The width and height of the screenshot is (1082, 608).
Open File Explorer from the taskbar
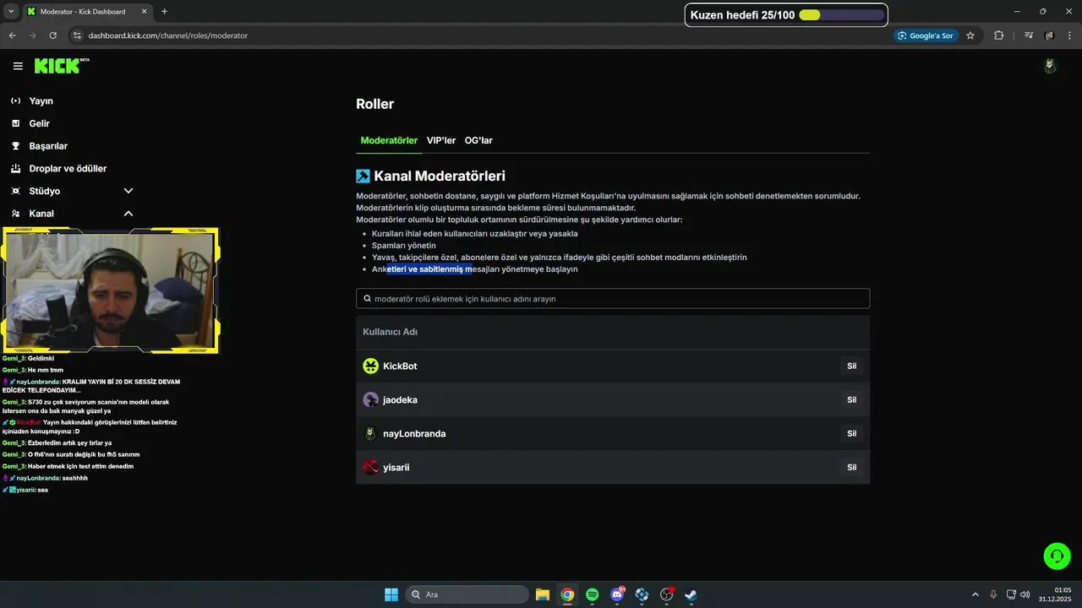coord(543,594)
